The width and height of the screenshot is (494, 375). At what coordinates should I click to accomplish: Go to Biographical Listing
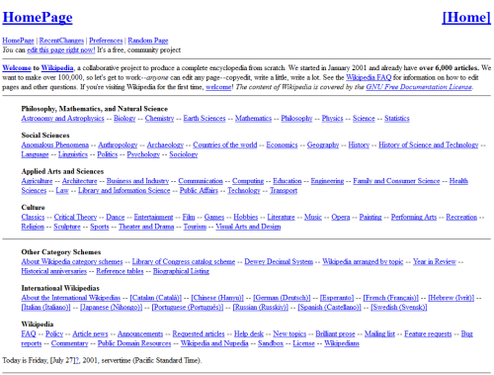pyautogui.click(x=181, y=271)
